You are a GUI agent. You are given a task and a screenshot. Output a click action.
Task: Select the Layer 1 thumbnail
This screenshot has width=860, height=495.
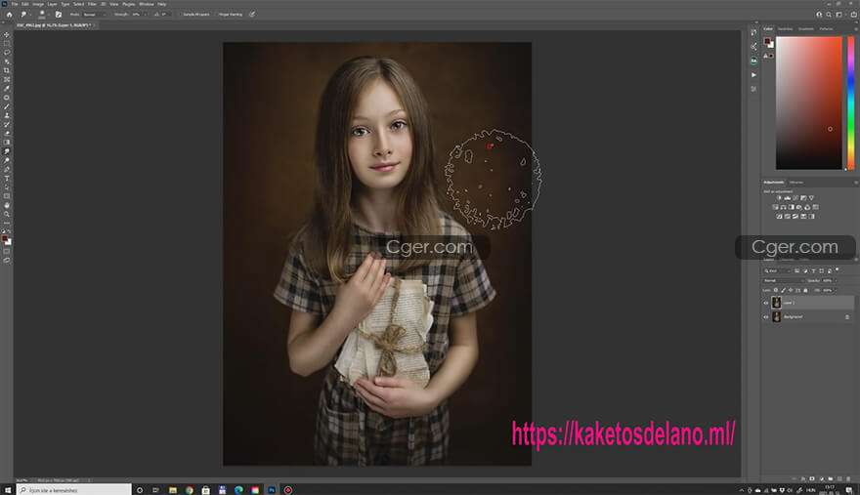point(777,303)
